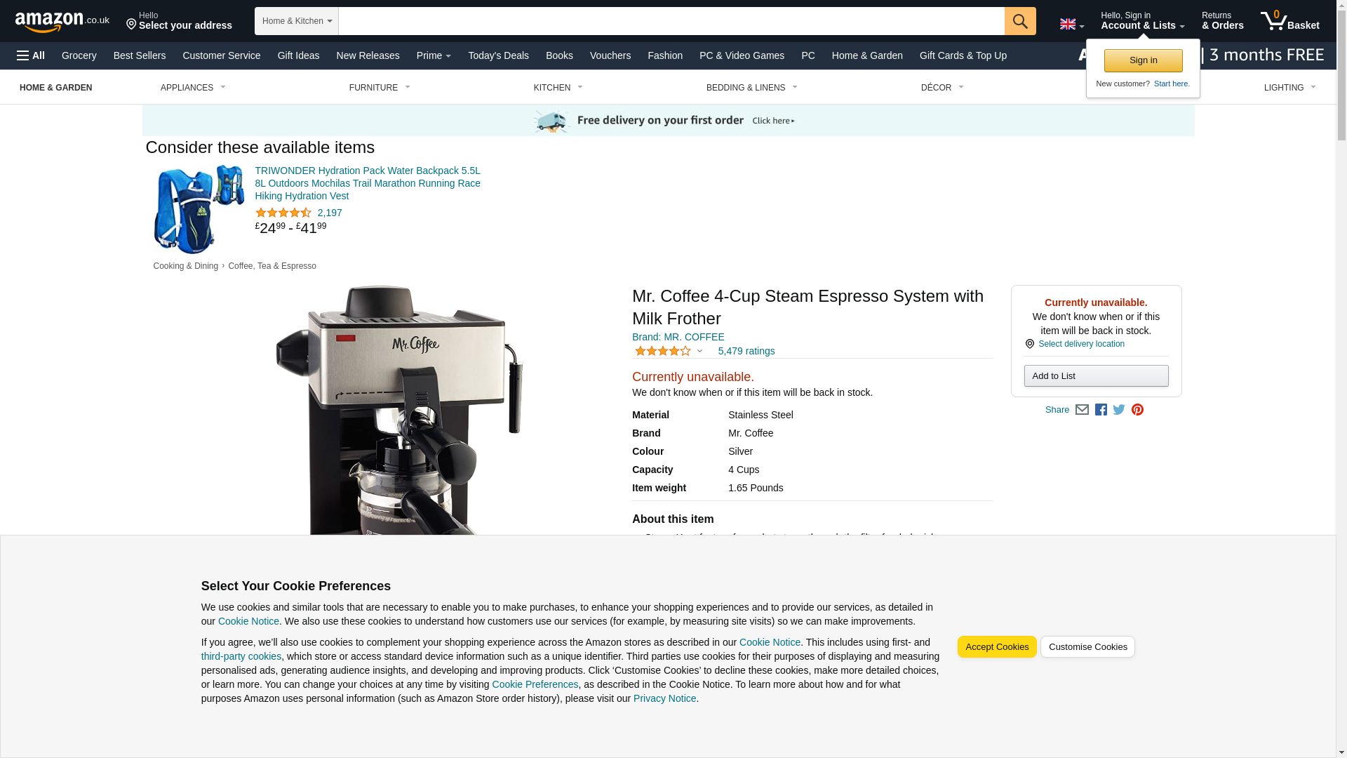This screenshot has width=1347, height=758.
Task: Click the Amazon.co.uk logo
Action: [x=62, y=21]
